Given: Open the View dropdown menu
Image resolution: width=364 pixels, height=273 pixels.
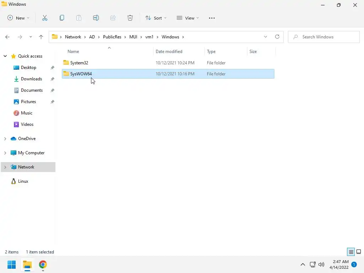Looking at the screenshot, I should point(188,18).
